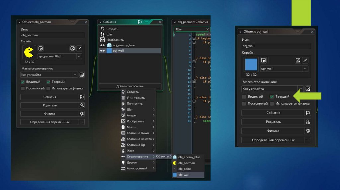The height and width of the screenshot is (190, 340).
Task: Select obj_wall collision event in list
Action: pos(130,51)
